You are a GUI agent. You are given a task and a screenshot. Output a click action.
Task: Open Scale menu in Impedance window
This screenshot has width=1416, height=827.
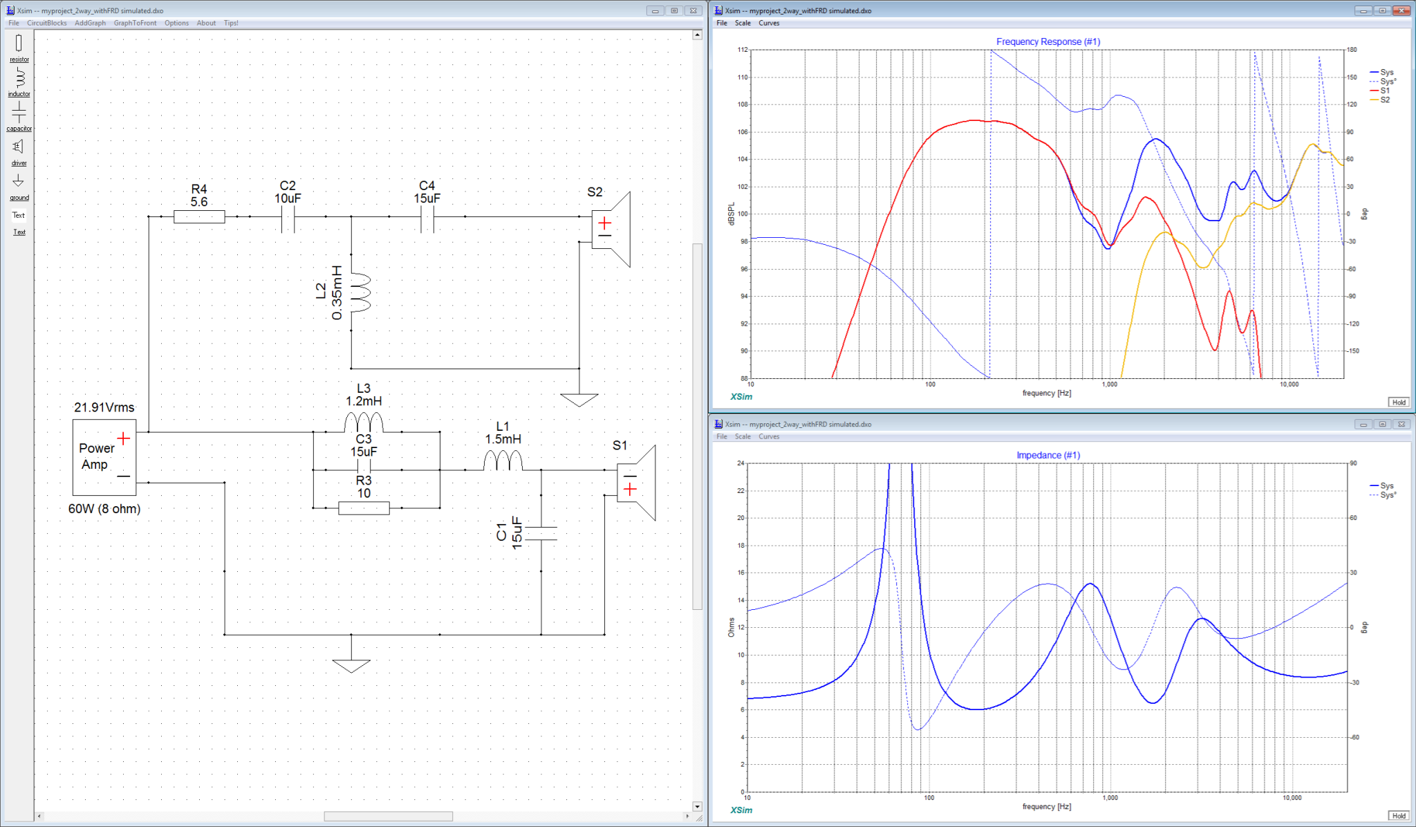coord(743,436)
